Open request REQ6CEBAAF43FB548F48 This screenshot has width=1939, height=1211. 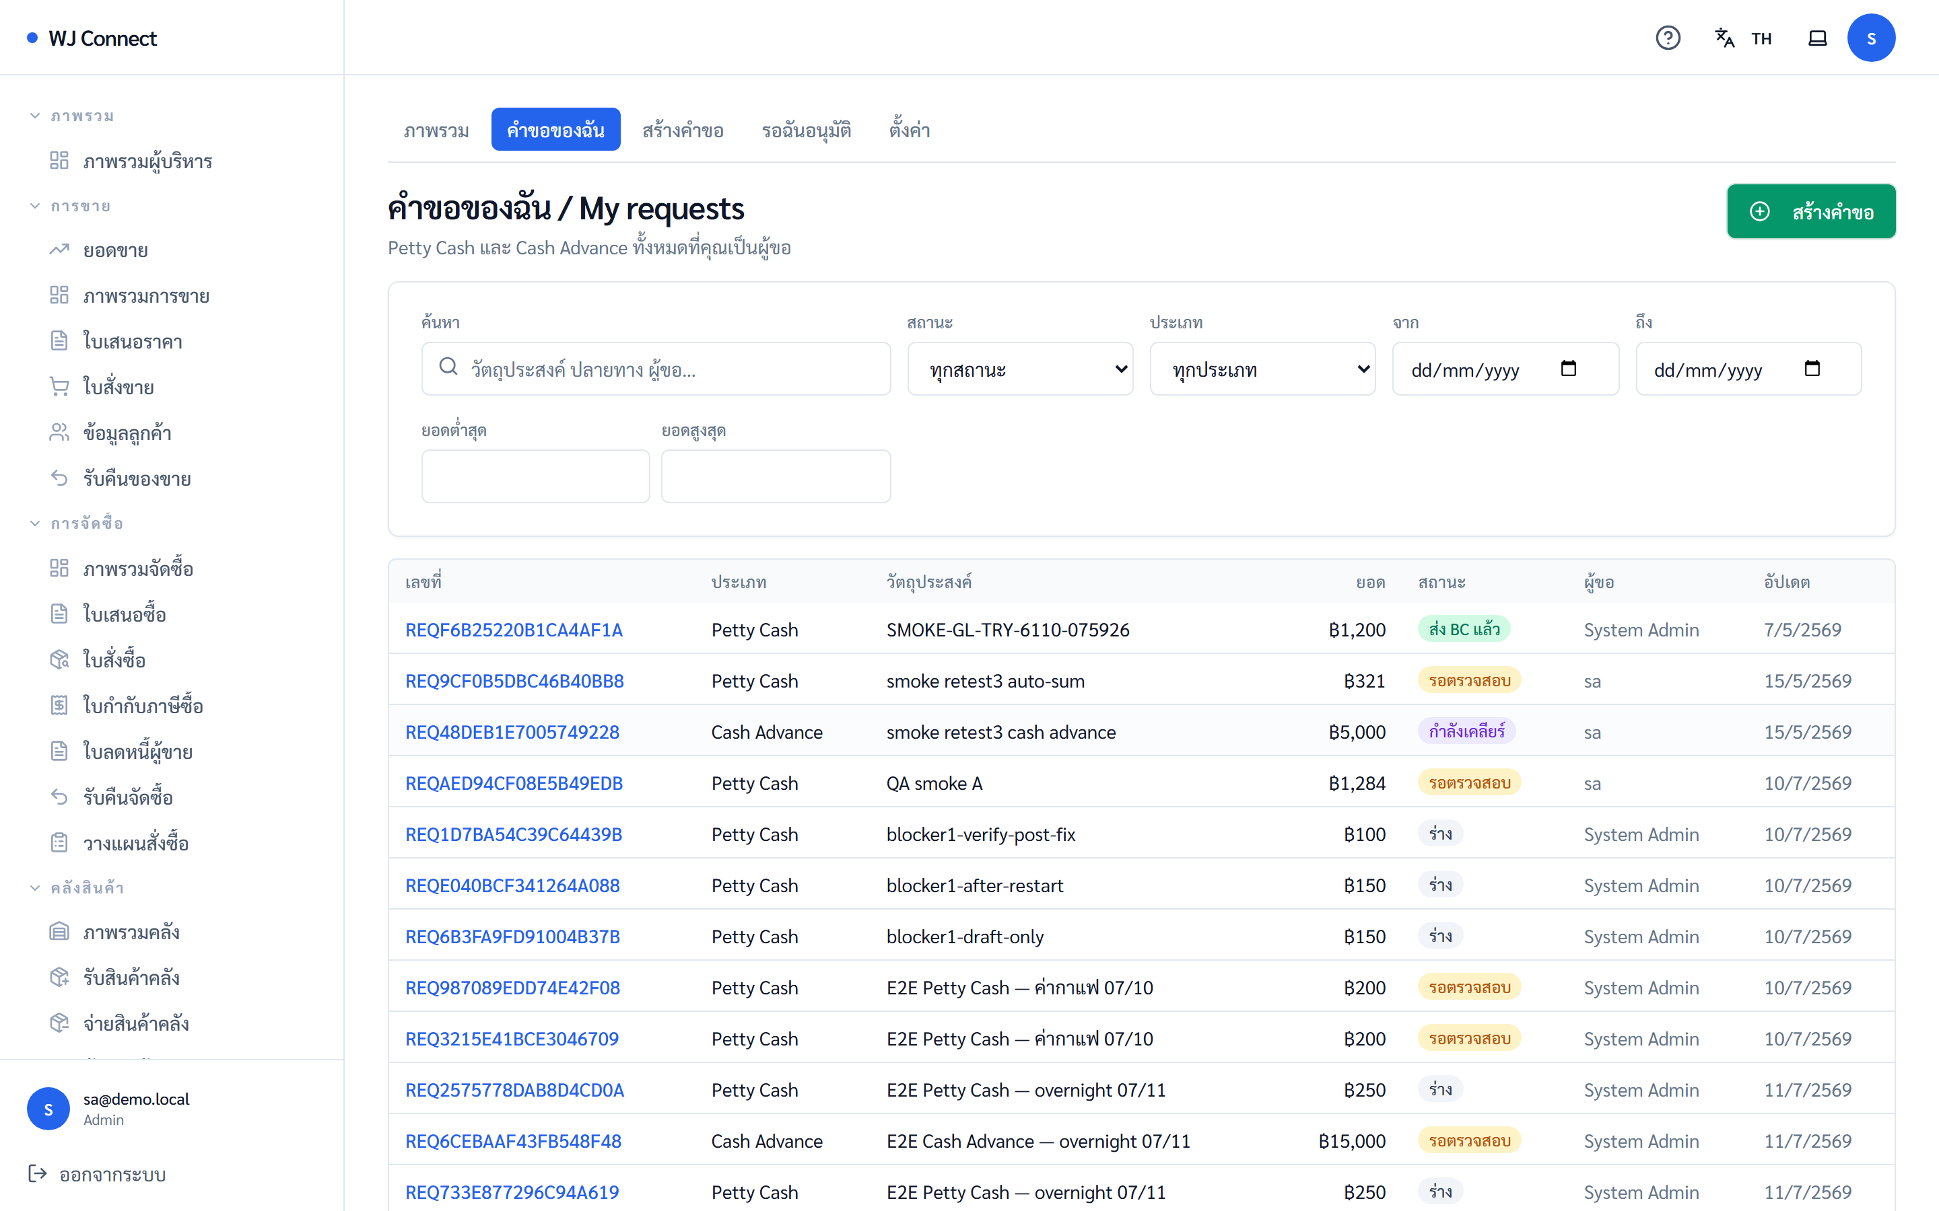[x=513, y=1141]
